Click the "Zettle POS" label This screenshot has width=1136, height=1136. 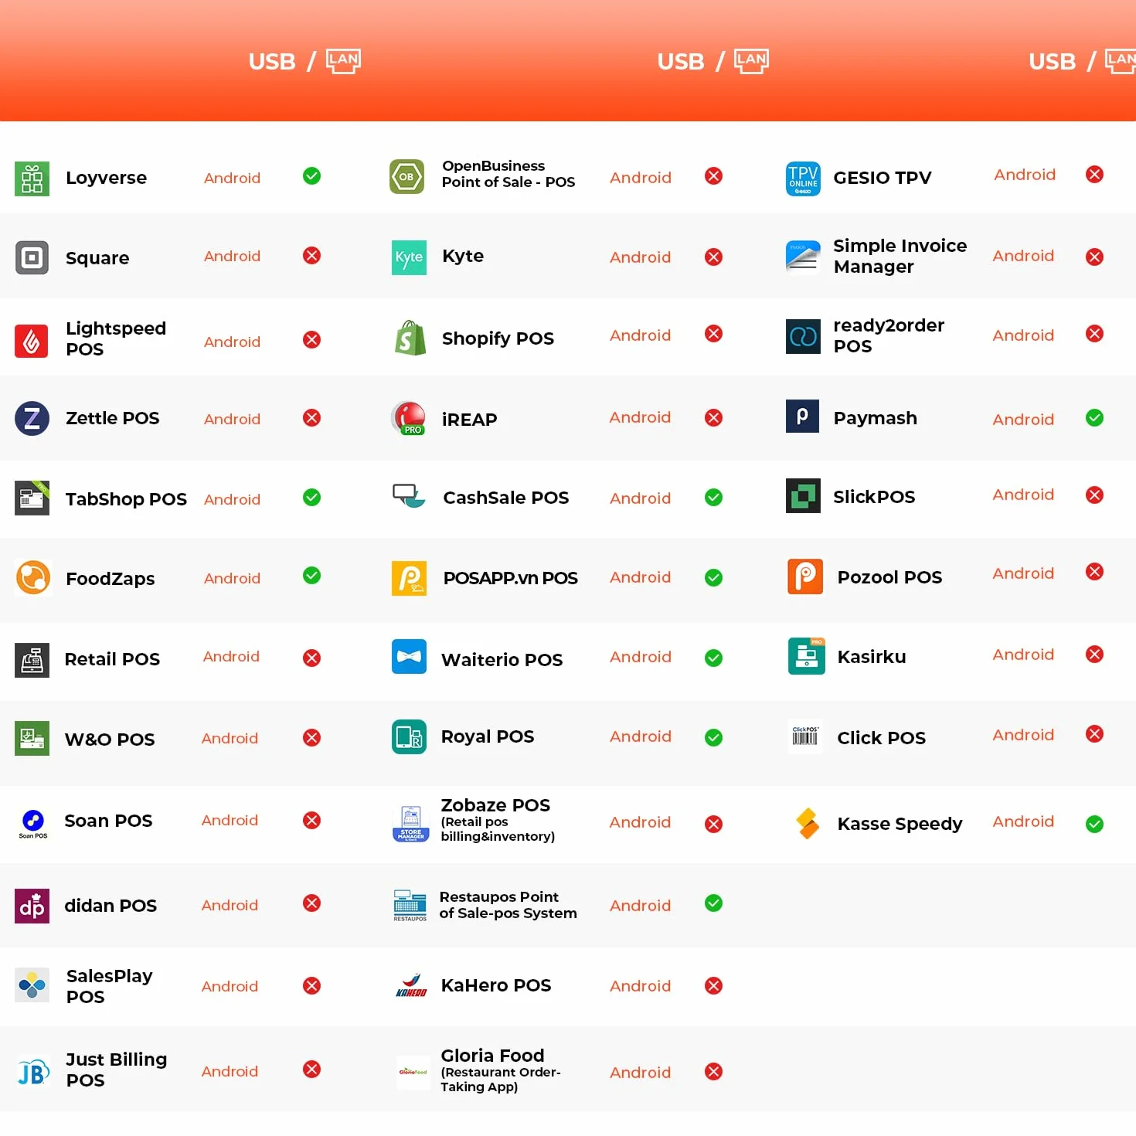[112, 418]
